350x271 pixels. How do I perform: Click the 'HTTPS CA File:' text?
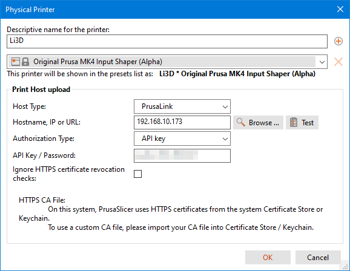[42, 200]
